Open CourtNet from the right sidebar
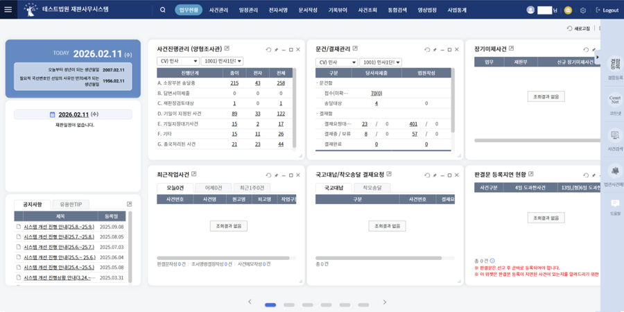This screenshot has width=624, height=312. (614, 103)
